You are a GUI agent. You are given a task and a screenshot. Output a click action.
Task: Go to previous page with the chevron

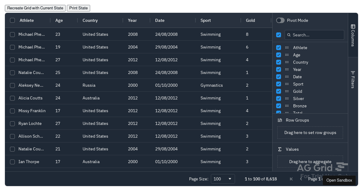click(301, 179)
